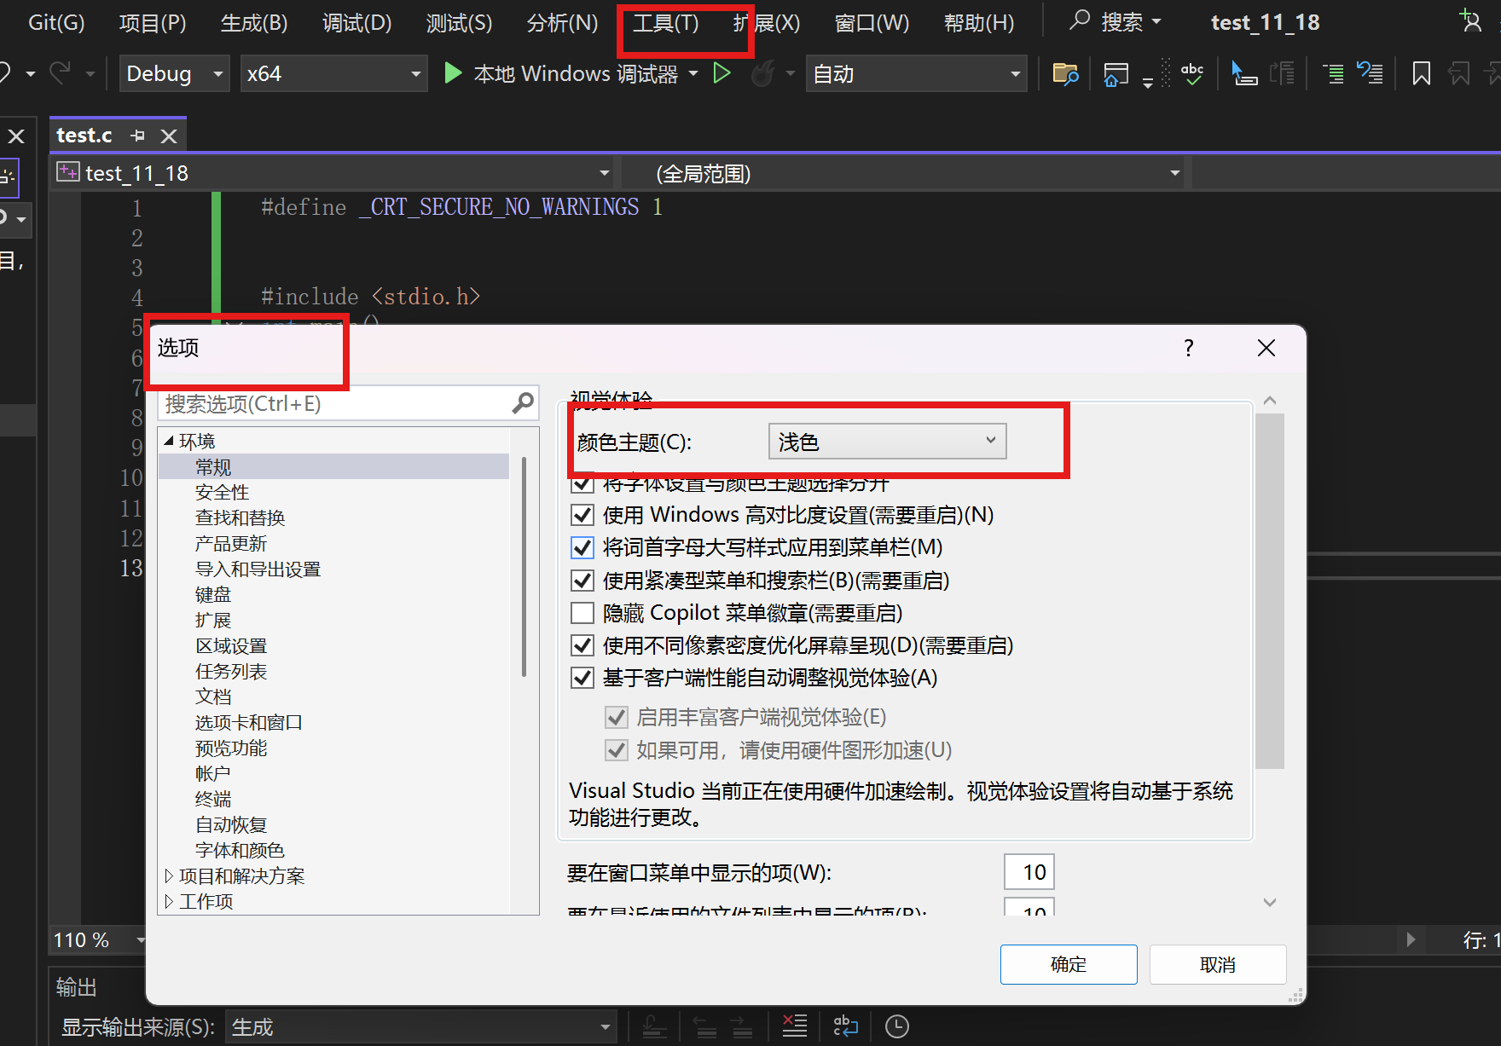Select 键盘 in the options tree
This screenshot has width=1501, height=1046.
[213, 594]
